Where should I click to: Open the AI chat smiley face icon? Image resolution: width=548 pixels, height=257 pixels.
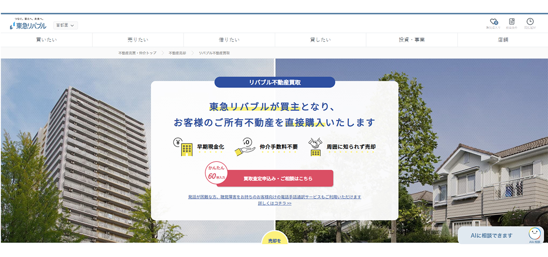(534, 234)
